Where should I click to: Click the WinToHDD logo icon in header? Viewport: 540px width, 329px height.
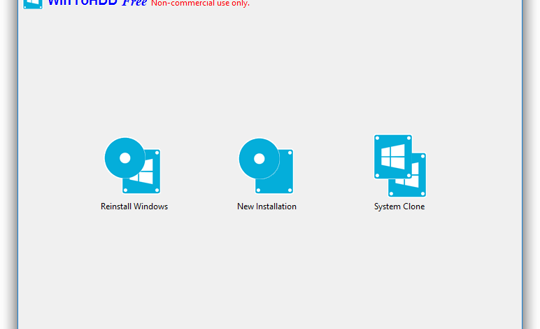(33, 3)
